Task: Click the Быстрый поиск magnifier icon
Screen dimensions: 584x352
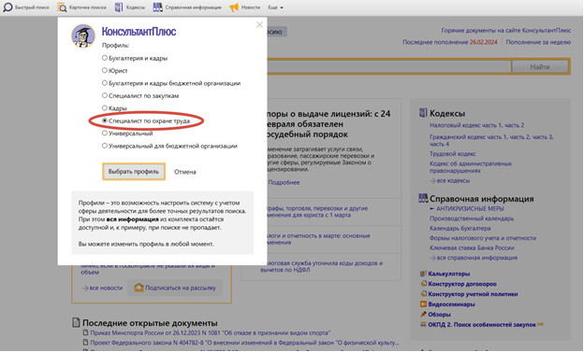Action: coord(7,7)
